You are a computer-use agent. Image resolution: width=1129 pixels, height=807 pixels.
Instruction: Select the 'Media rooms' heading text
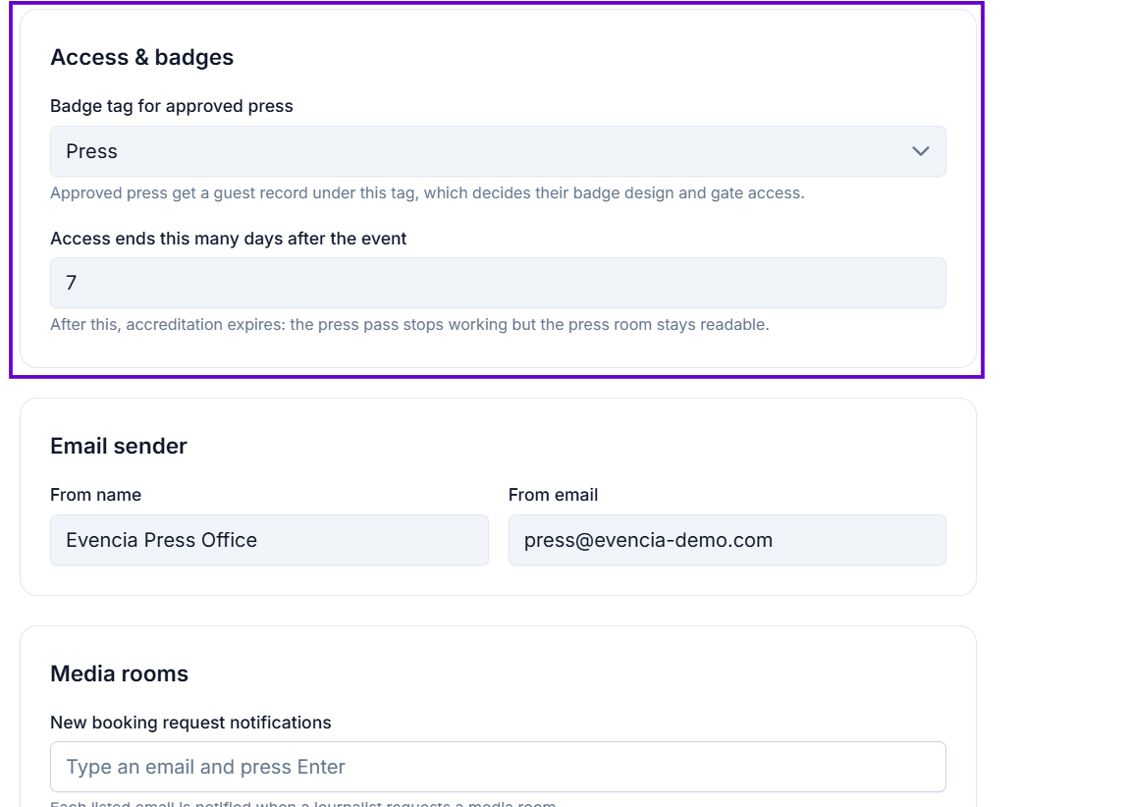coord(120,673)
